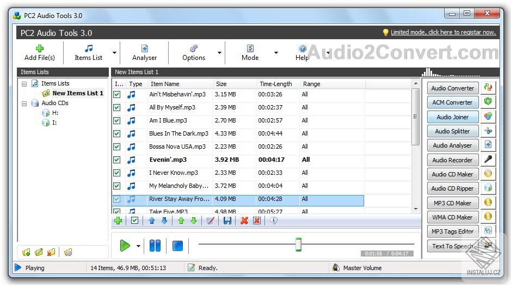511x287 pixels.
Task: Open the Help toolbar item
Action: (302, 53)
